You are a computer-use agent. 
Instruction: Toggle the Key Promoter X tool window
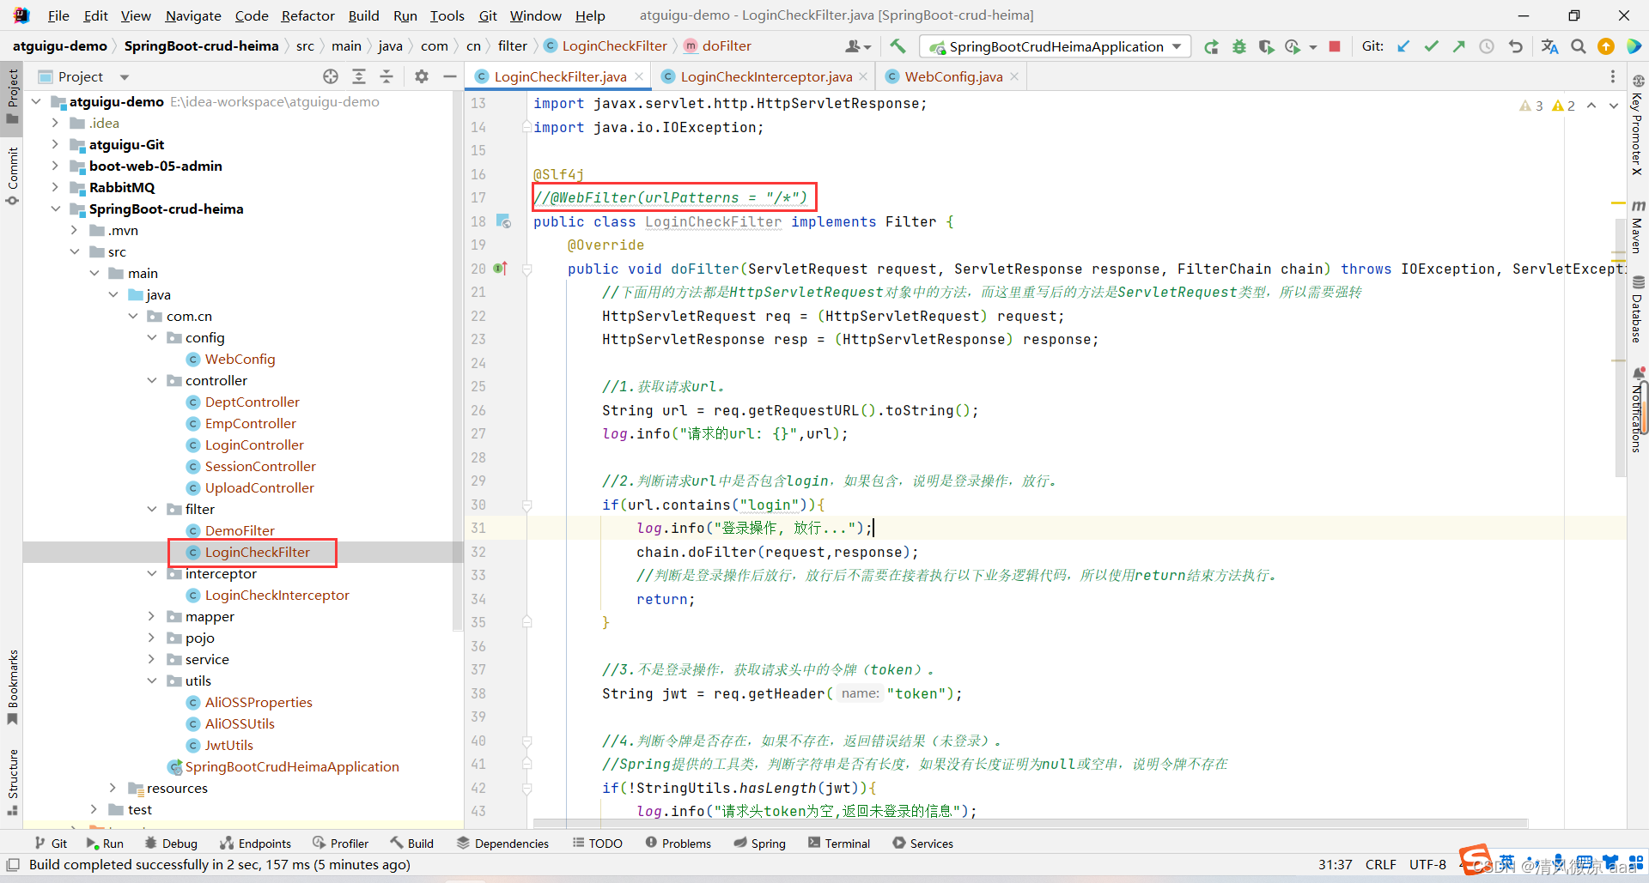point(1638,124)
